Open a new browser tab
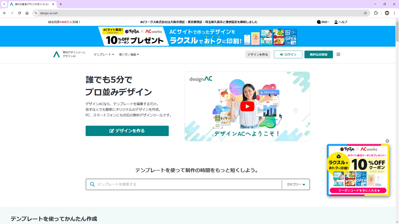 (61, 4)
